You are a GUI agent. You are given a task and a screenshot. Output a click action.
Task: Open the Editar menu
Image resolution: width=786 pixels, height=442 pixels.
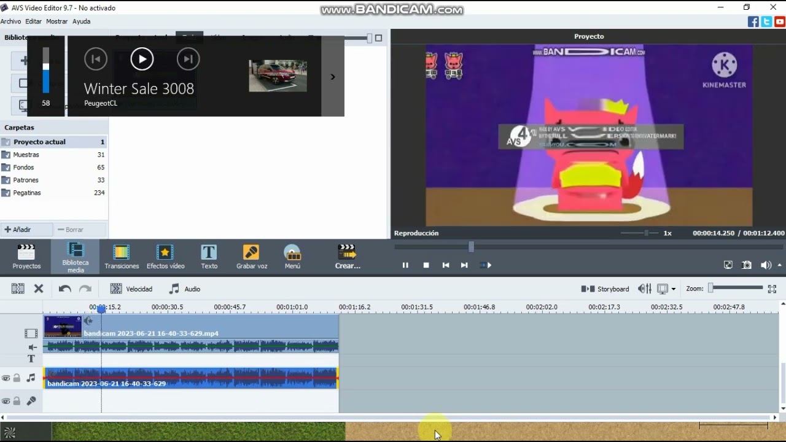(x=33, y=21)
